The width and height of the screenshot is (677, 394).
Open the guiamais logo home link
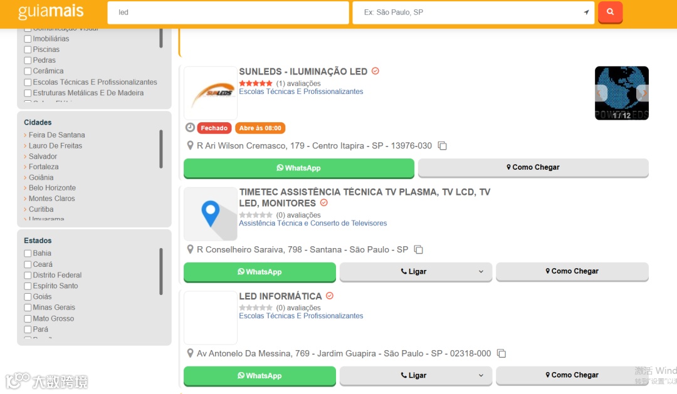[x=51, y=12]
